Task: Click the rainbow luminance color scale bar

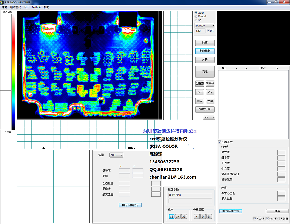Action: [x=13, y=72]
